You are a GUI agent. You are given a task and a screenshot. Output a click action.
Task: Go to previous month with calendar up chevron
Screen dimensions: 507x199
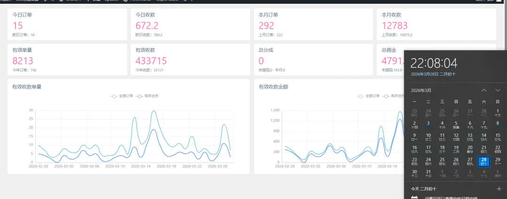click(x=484, y=90)
